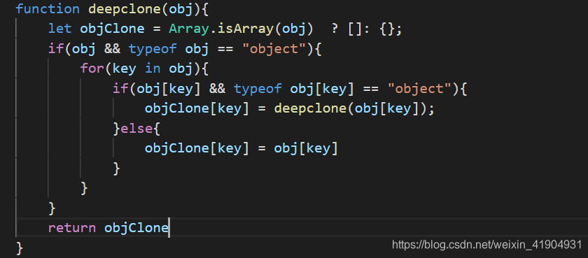Select "objClone" in the "= deepclone(obj[key])" line

177,108
